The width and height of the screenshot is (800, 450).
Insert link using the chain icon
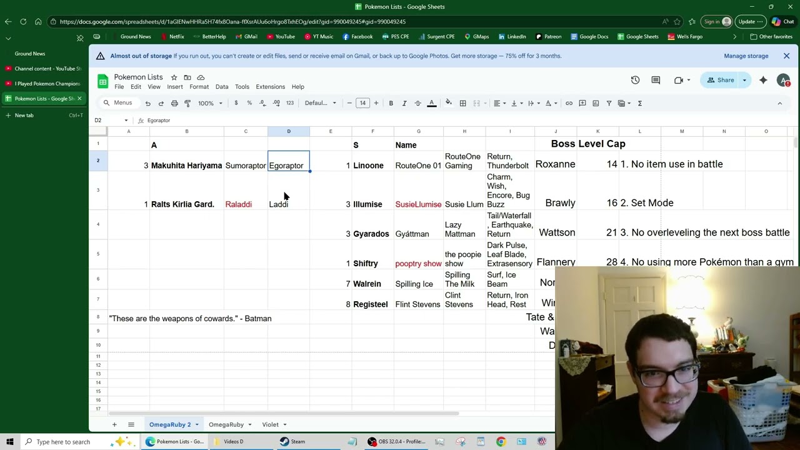[x=569, y=103]
